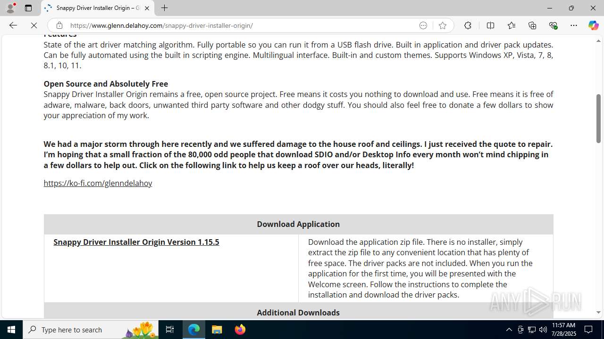Click the Meet Now tray icon
Viewport: 604px width, 339px height.
520,330
